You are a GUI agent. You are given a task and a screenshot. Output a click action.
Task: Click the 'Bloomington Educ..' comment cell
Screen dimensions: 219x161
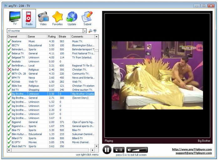(x=83, y=45)
